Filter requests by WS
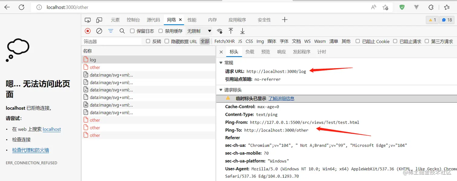 (x=307, y=41)
